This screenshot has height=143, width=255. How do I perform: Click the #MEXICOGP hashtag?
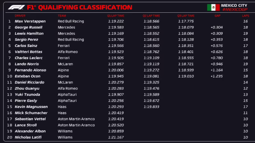(235, 10)
